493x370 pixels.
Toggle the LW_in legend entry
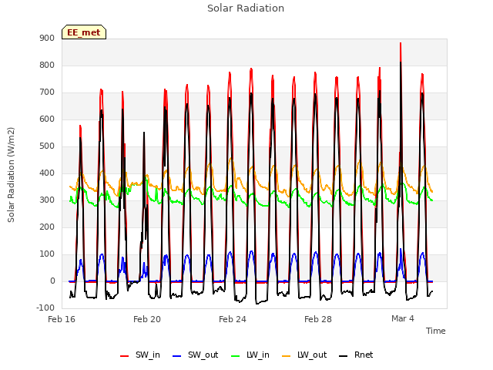250,355
